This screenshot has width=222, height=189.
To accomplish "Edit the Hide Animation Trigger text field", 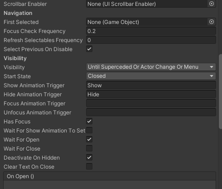I will (151, 94).
